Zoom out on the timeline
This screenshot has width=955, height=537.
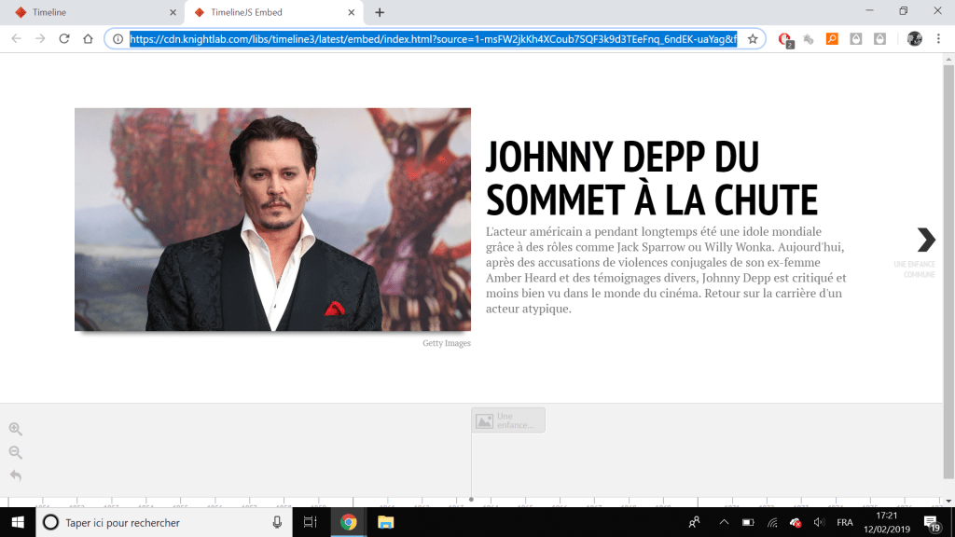tap(15, 452)
